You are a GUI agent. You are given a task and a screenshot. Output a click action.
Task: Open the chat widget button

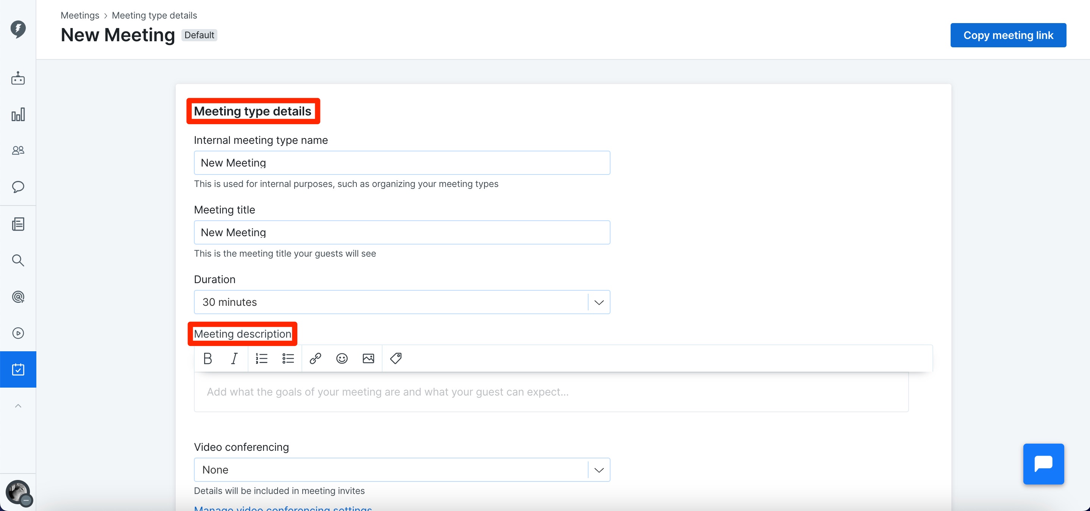(x=1043, y=464)
